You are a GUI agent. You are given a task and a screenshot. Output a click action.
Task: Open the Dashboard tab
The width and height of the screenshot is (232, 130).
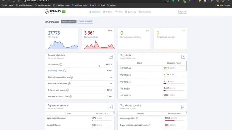click(95, 12)
